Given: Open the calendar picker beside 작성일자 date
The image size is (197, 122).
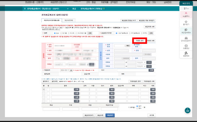Looking at the screenshot, I should pos(71,70).
